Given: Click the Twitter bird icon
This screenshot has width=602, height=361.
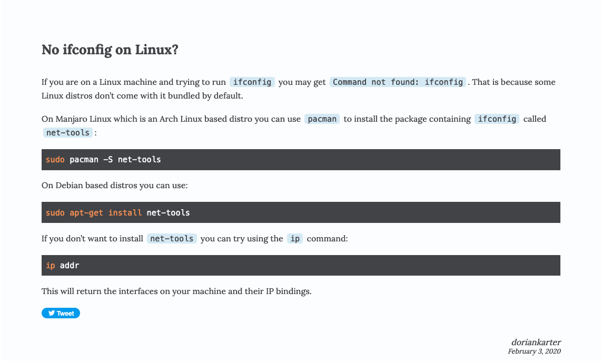Looking at the screenshot, I should [x=52, y=313].
